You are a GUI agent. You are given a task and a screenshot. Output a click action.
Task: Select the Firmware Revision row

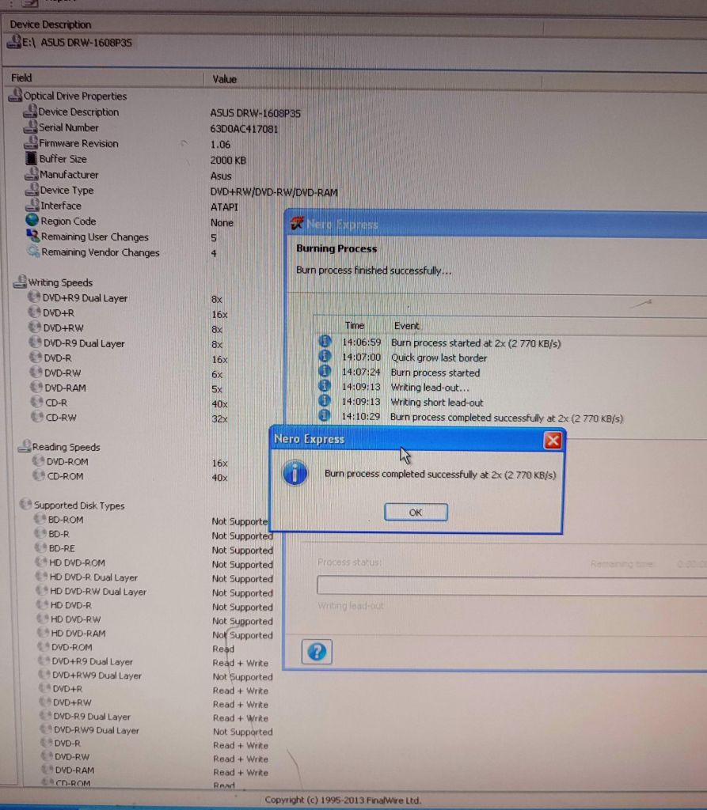(x=127, y=144)
